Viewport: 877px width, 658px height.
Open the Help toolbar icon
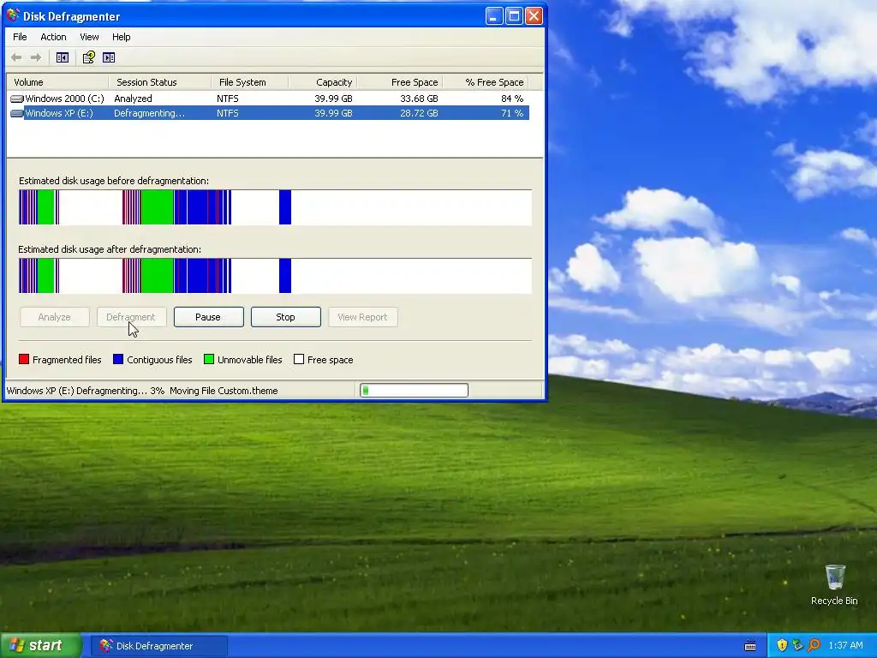click(x=88, y=57)
